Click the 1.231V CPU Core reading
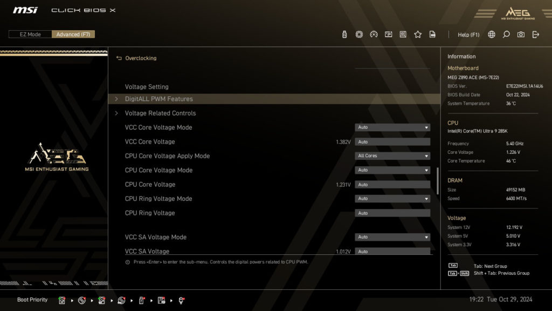This screenshot has width=552, height=311. (x=343, y=185)
